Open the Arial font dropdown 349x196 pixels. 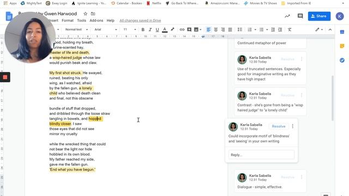point(105,29)
